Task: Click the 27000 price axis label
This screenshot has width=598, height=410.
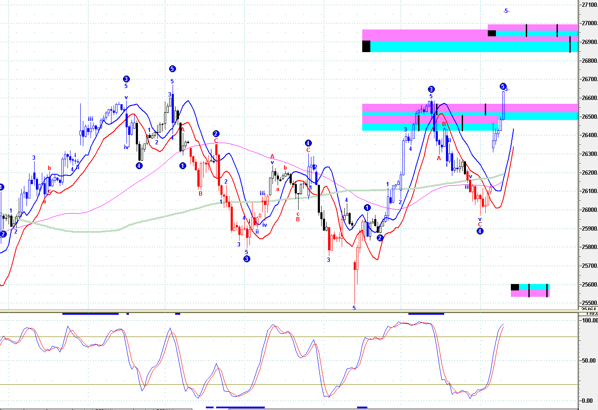Action: pyautogui.click(x=589, y=23)
